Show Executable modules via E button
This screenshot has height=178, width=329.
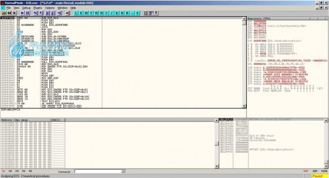pos(81,13)
